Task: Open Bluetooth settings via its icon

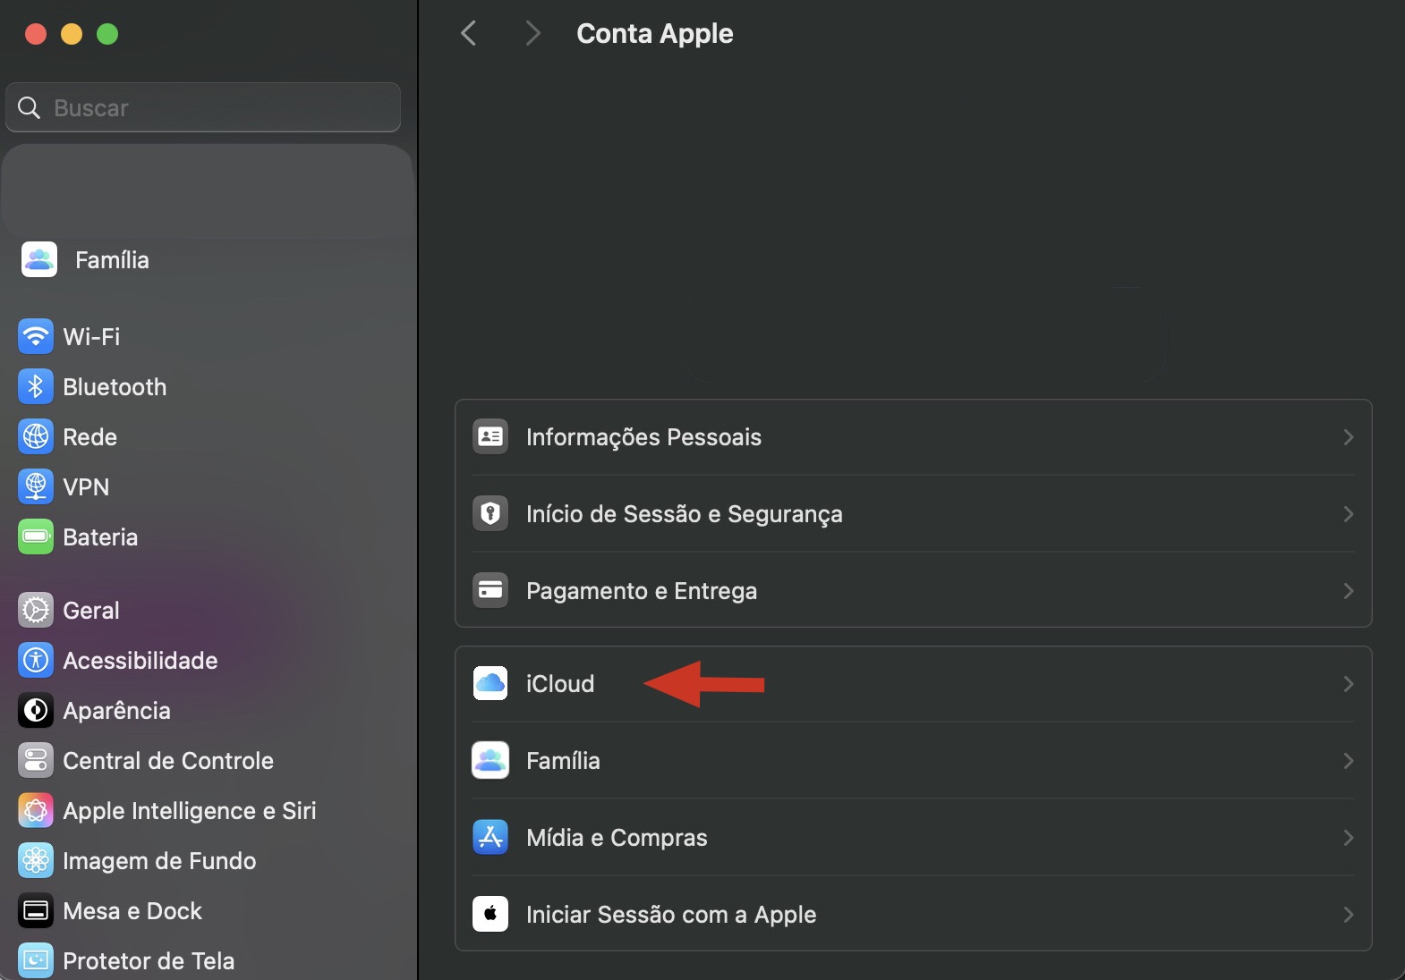Action: pyautogui.click(x=36, y=386)
